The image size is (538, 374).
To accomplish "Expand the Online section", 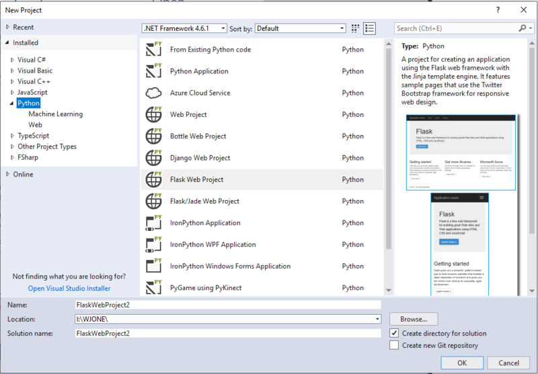I will click(x=7, y=174).
